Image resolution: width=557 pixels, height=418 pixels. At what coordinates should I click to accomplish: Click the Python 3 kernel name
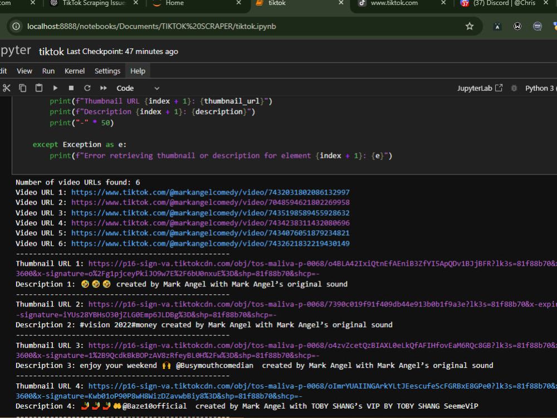coord(540,88)
